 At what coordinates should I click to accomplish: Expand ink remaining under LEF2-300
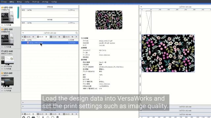[x=2, y=47]
